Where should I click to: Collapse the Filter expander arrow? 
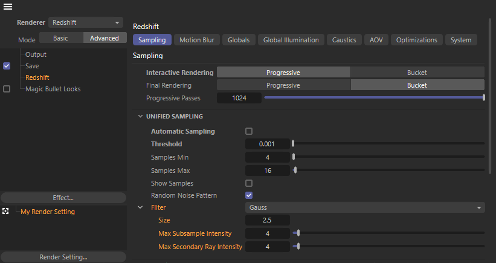(140, 207)
